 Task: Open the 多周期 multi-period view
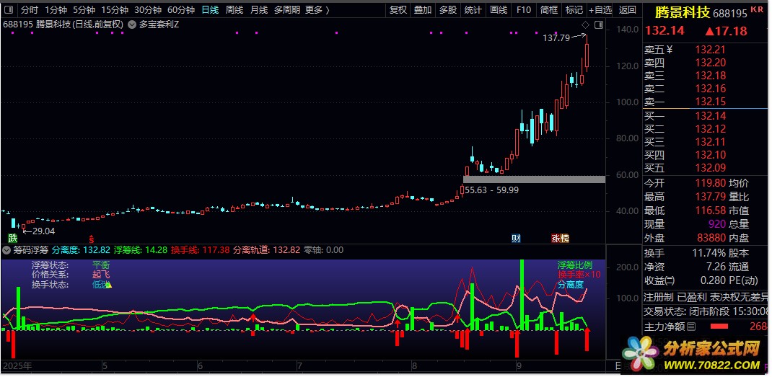pyautogui.click(x=287, y=10)
